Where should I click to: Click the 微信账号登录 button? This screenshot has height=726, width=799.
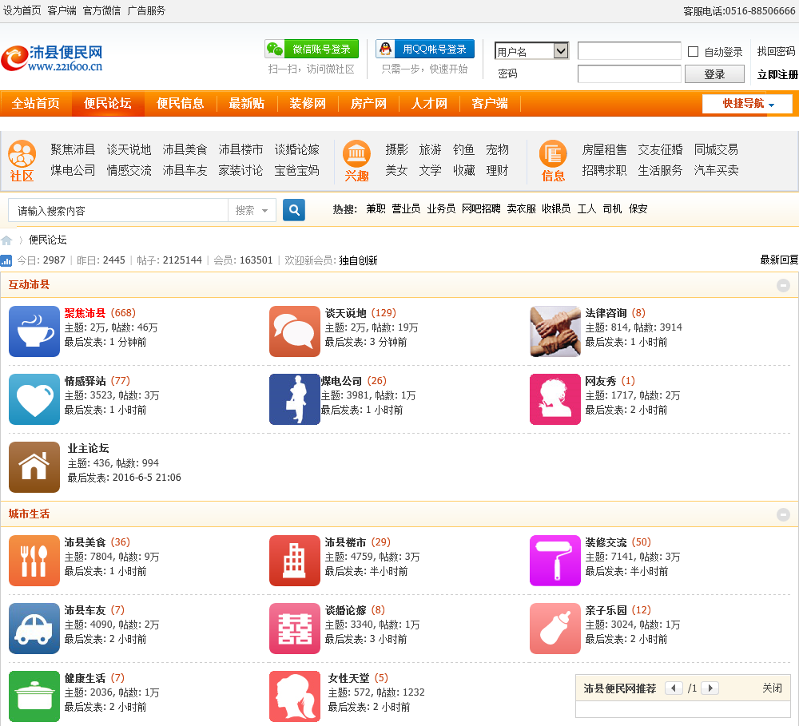click(x=312, y=49)
